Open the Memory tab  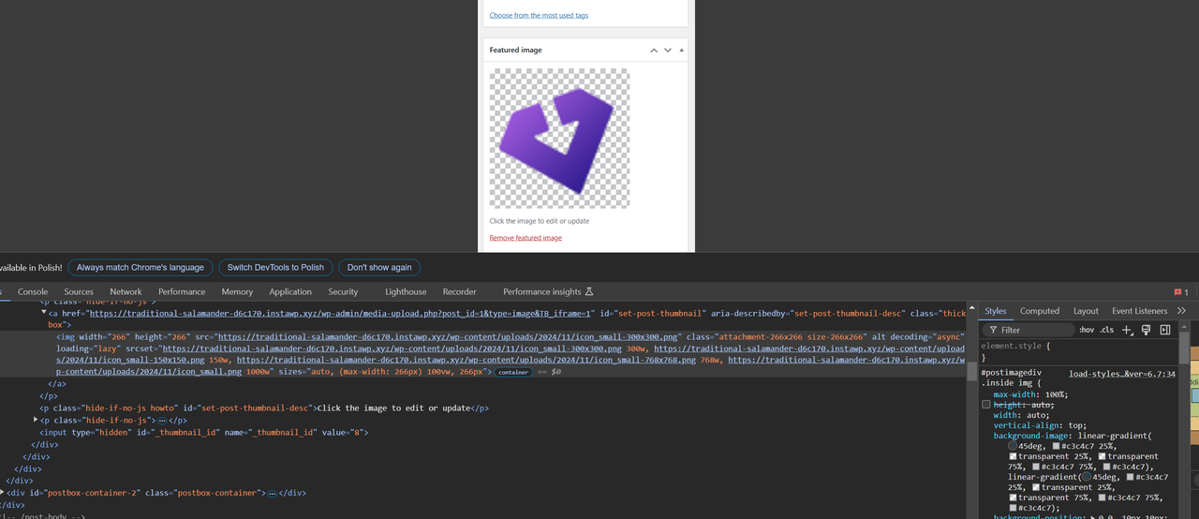(x=237, y=292)
